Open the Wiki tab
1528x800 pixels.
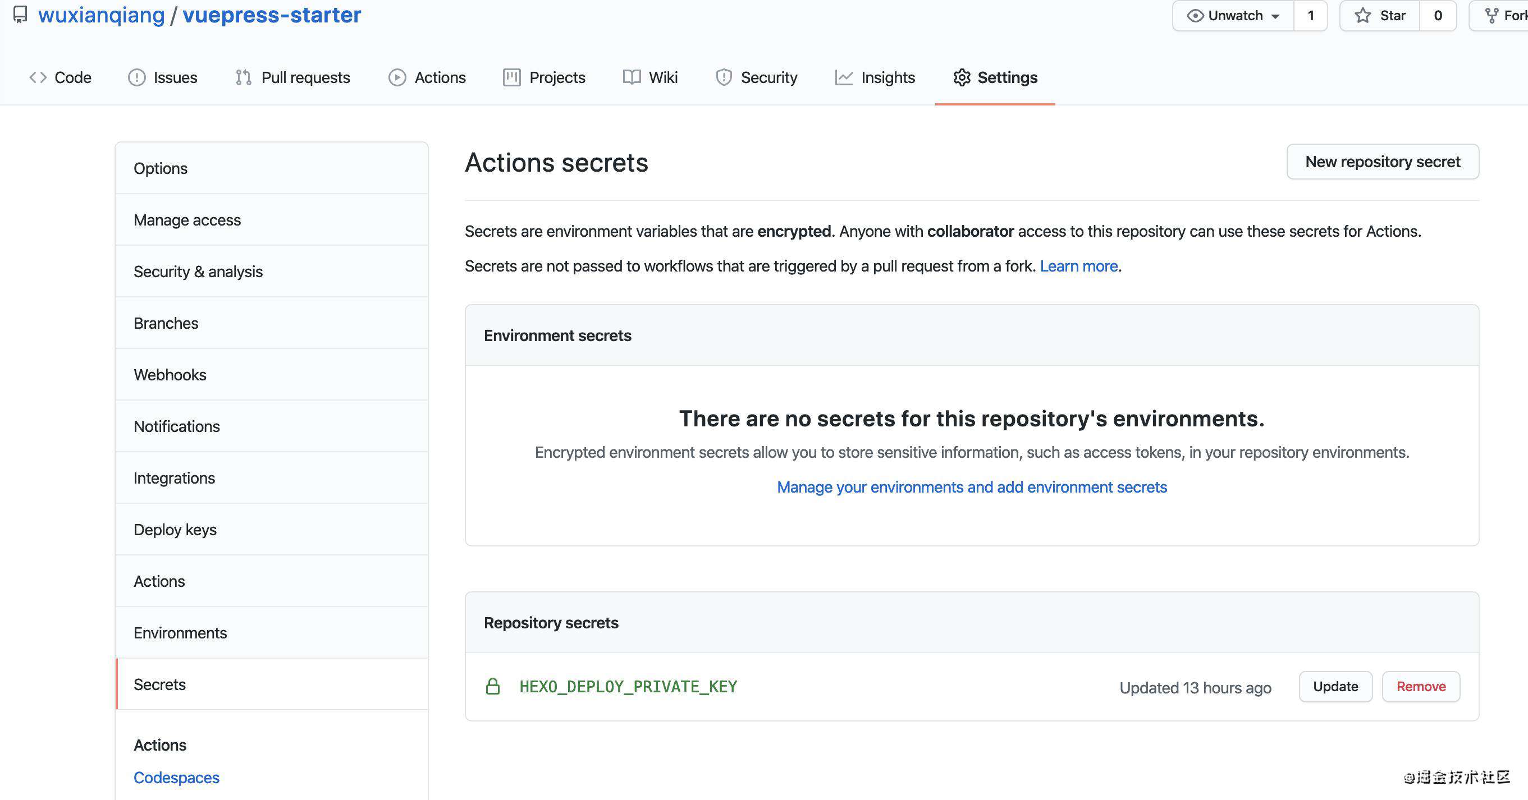[650, 77]
